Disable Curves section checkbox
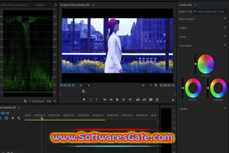Viewport: 229px width, 153px height. [x=225, y=36]
